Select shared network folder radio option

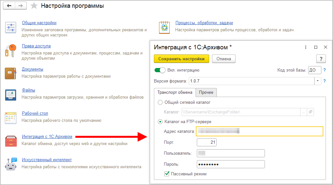coord(160,102)
